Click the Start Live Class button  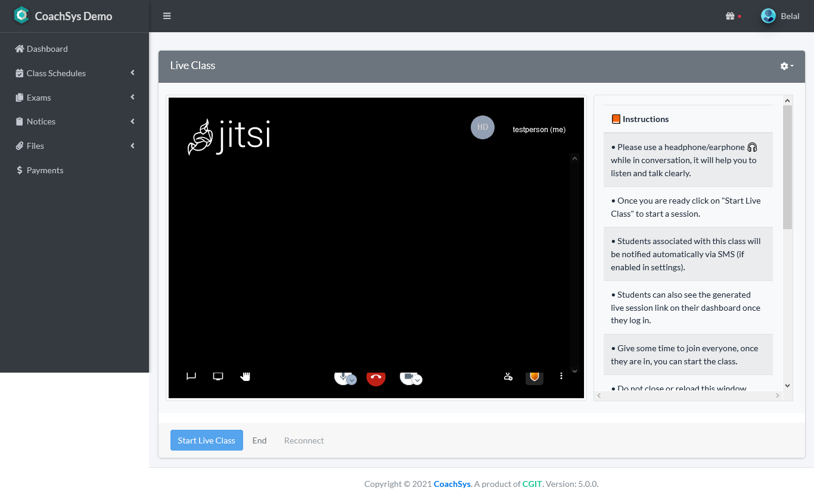coord(206,440)
